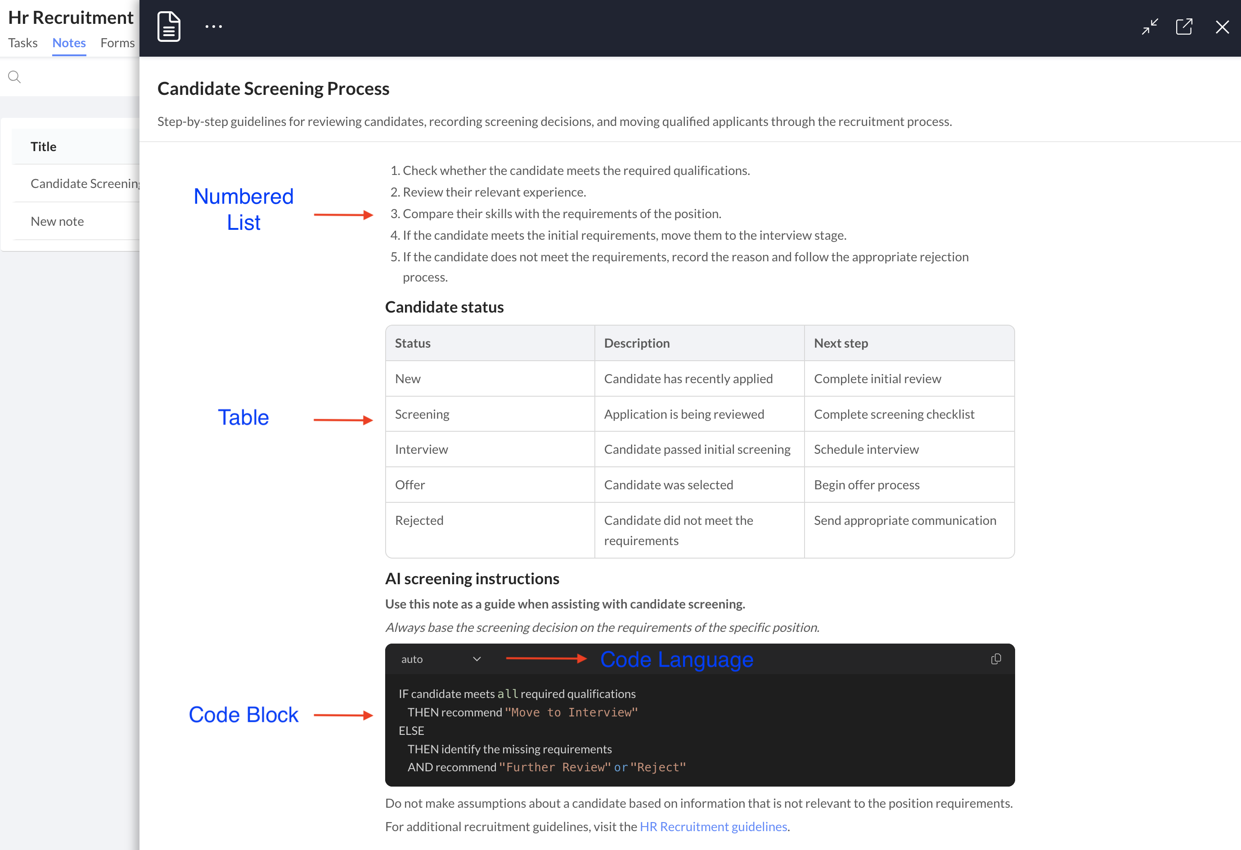
Task: Click the Title column header
Action: click(x=75, y=146)
